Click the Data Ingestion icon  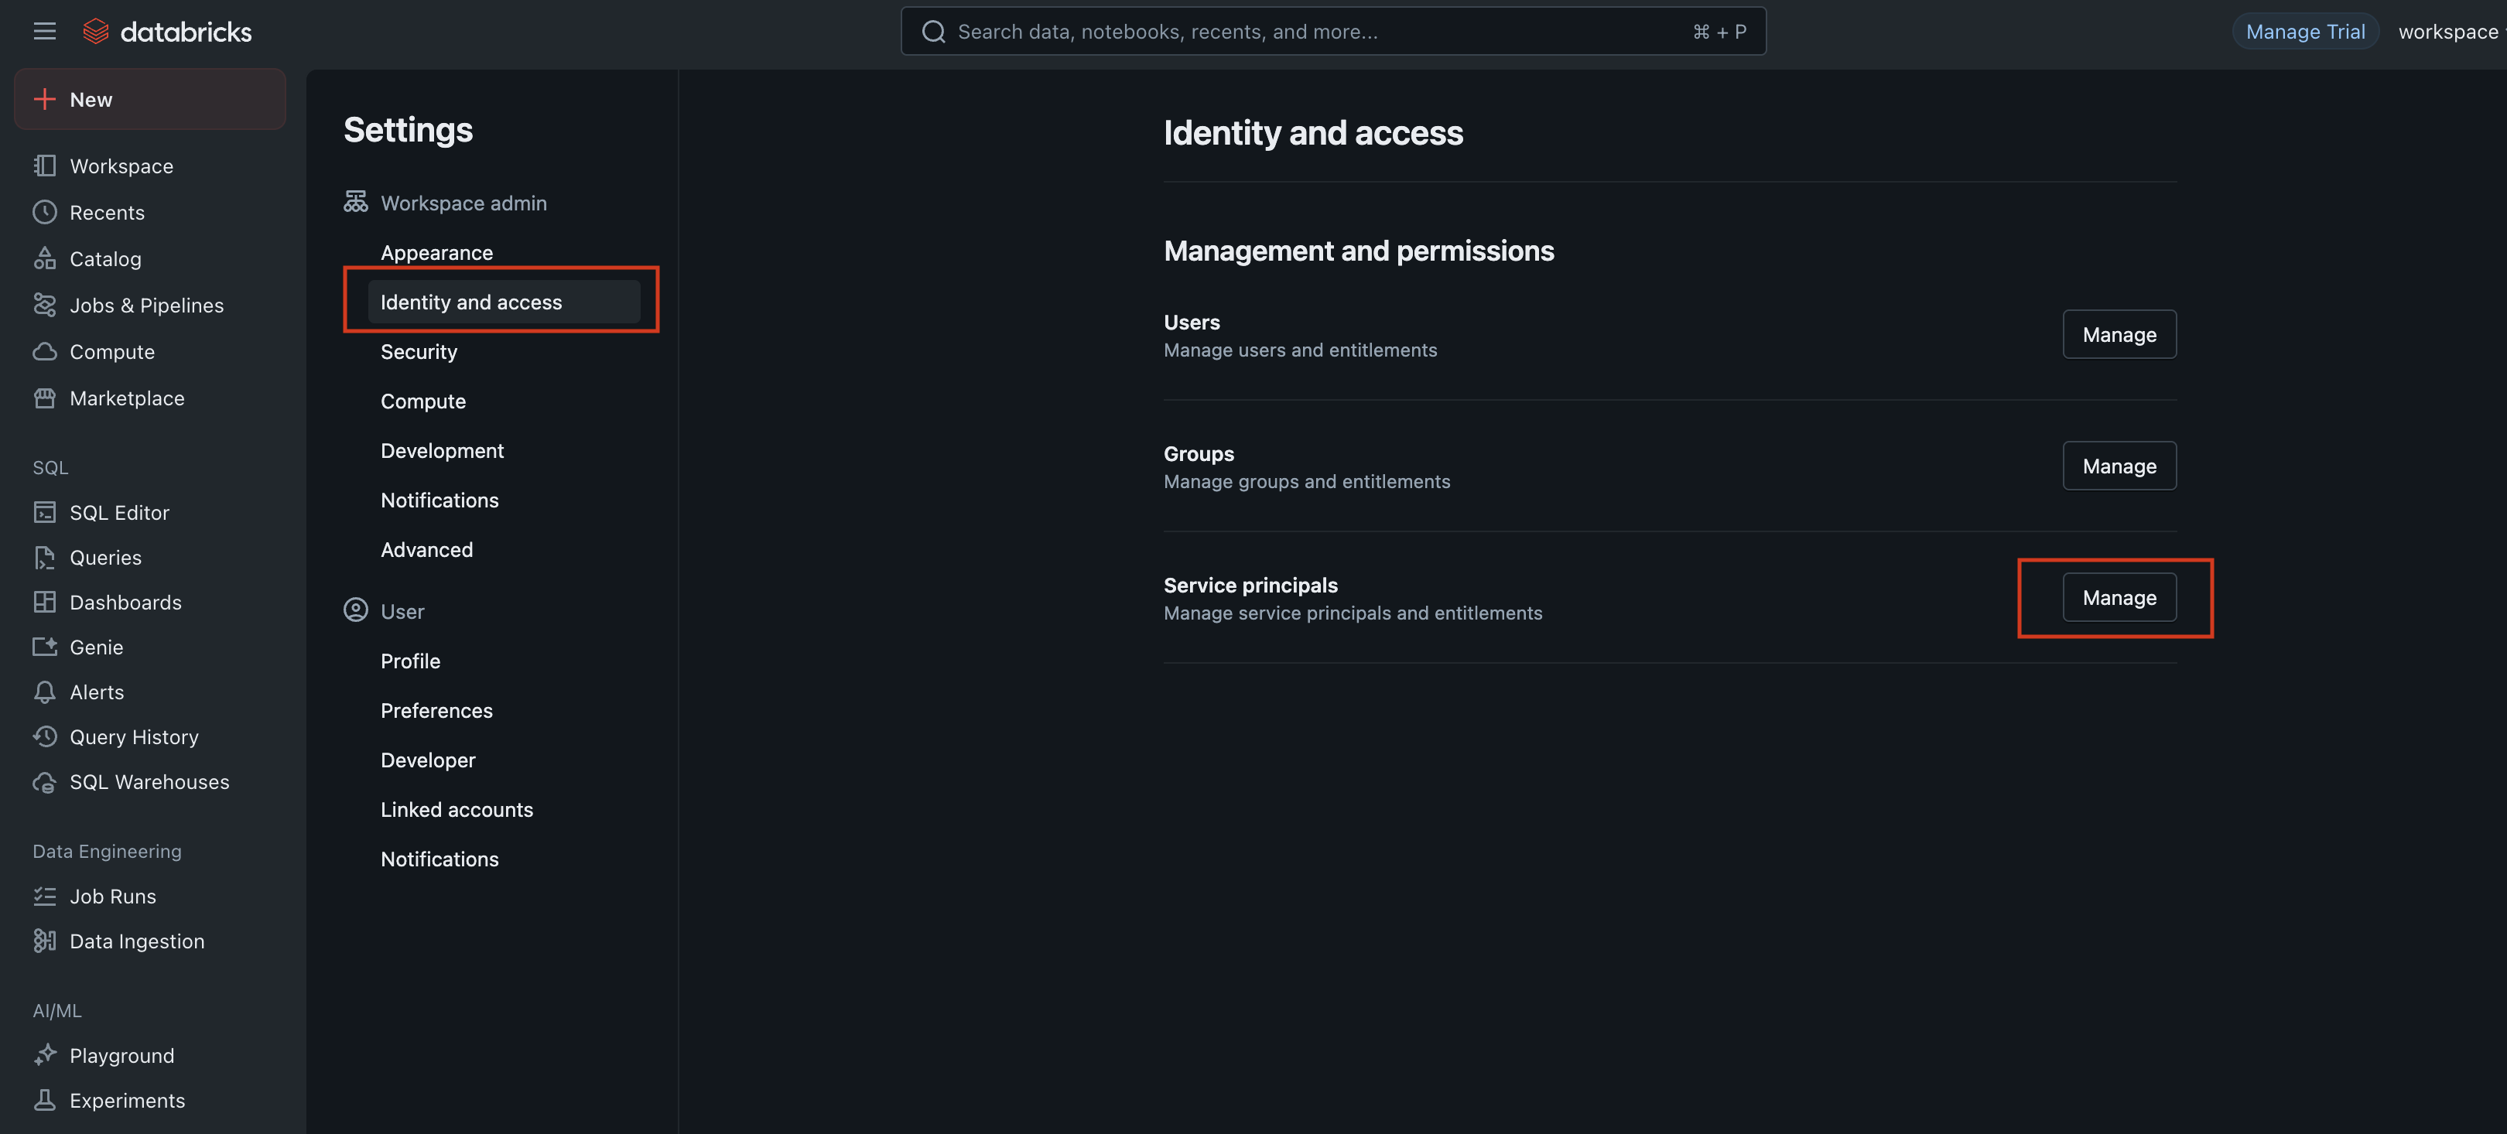(45, 941)
